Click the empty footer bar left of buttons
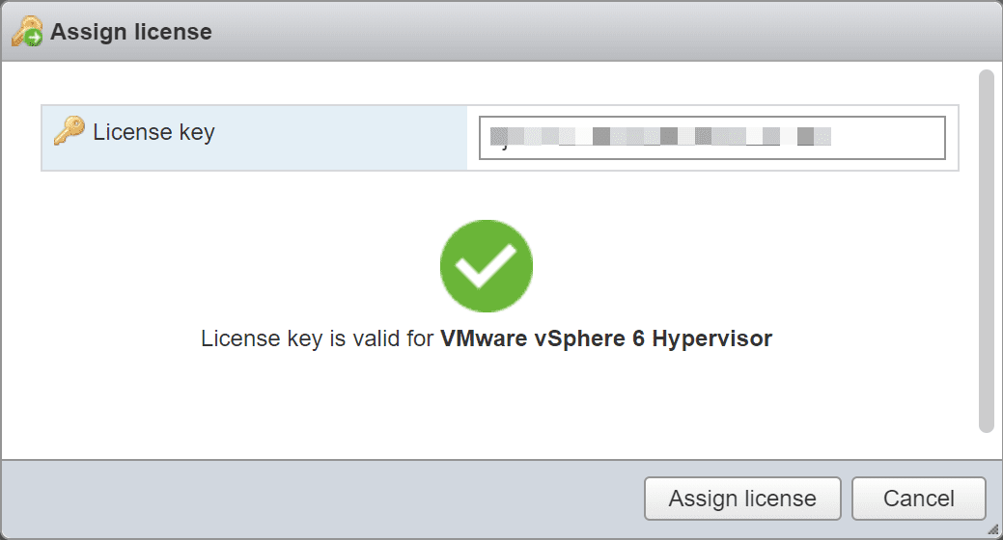1003x540 pixels. coord(319,499)
